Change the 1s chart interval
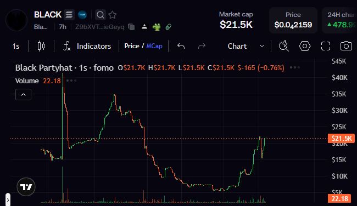The image size is (357, 206). click(16, 47)
